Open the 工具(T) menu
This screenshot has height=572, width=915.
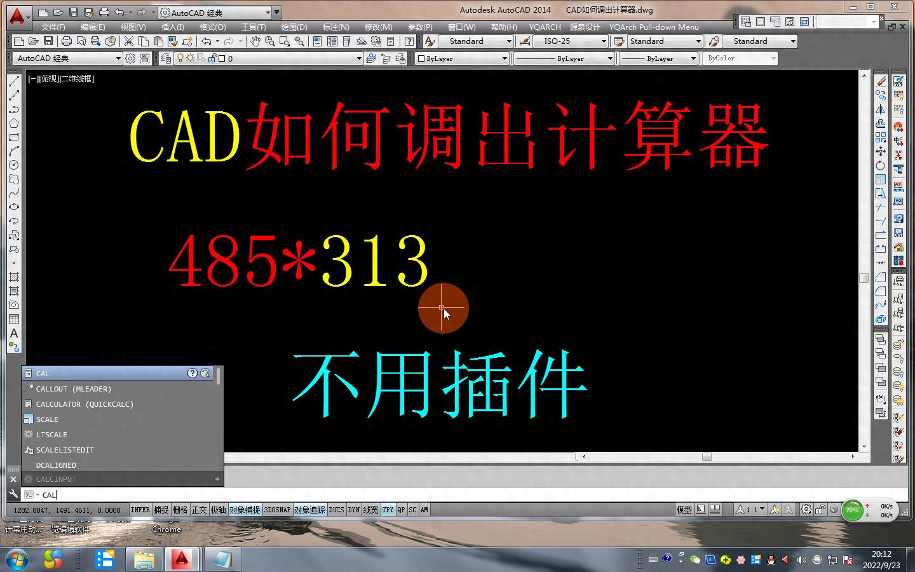(x=253, y=27)
